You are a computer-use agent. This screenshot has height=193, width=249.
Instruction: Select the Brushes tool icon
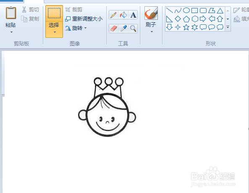pyautogui.click(x=151, y=13)
